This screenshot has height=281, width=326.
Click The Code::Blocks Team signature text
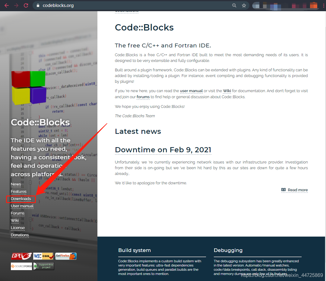point(135,116)
